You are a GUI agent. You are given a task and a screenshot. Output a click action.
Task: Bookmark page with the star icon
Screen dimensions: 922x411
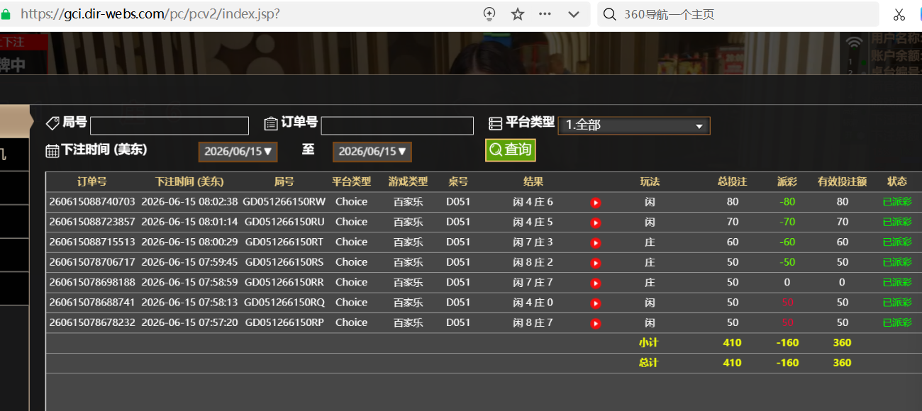[518, 14]
